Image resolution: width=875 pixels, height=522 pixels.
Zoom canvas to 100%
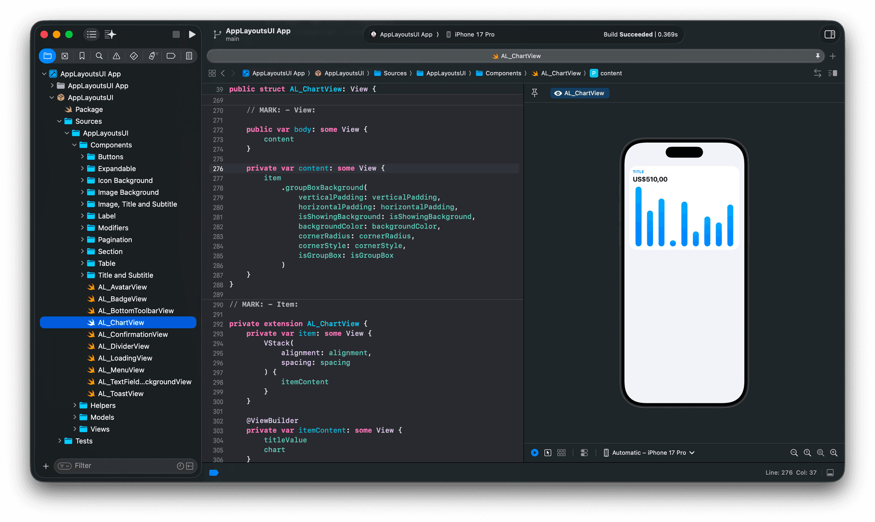point(807,453)
